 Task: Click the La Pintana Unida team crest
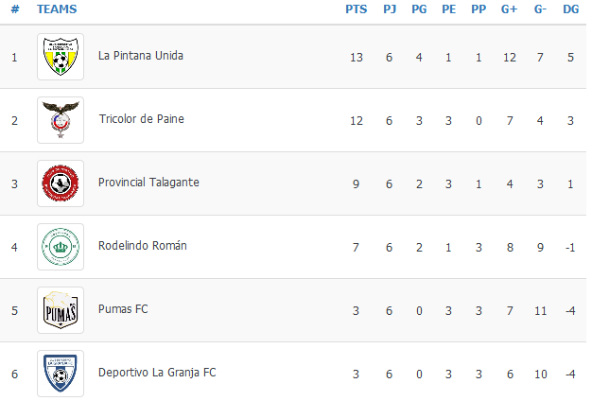(61, 57)
